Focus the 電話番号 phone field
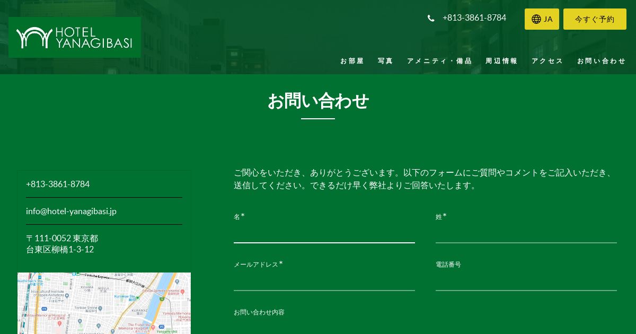The image size is (636, 334). coord(526,281)
